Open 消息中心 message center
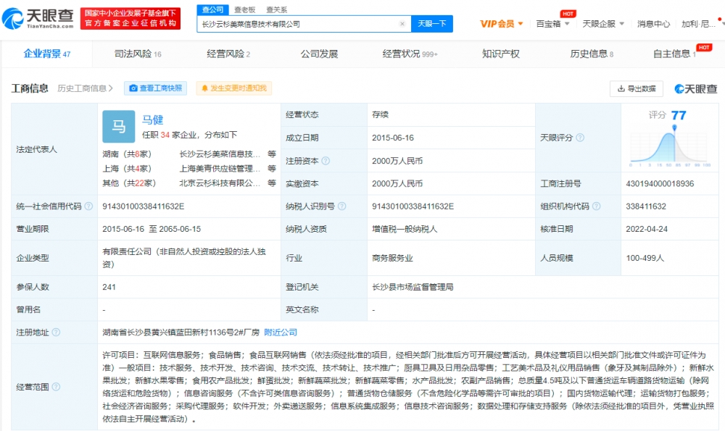The width and height of the screenshot is (725, 431). [653, 24]
